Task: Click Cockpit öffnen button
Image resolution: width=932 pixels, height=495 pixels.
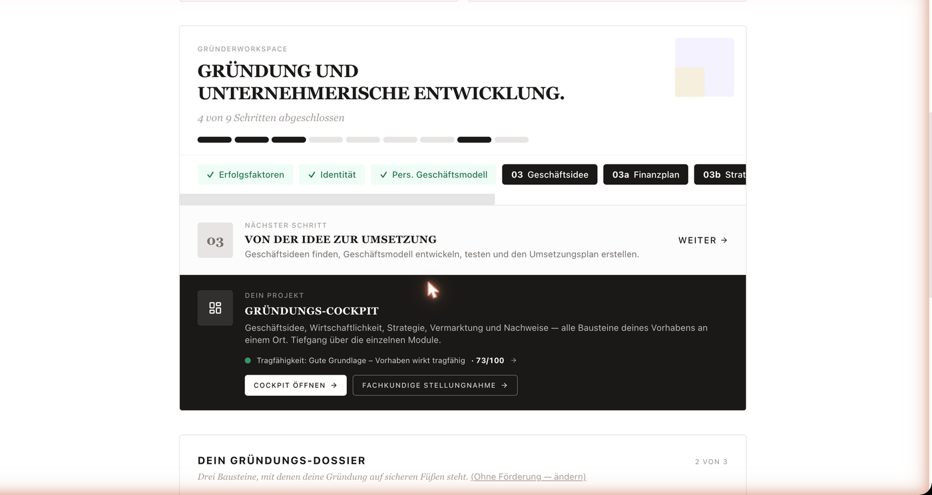Action: [296, 385]
